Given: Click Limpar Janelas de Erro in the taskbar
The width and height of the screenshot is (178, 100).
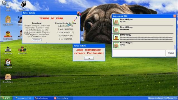Looking at the screenshot, I should point(158,98).
